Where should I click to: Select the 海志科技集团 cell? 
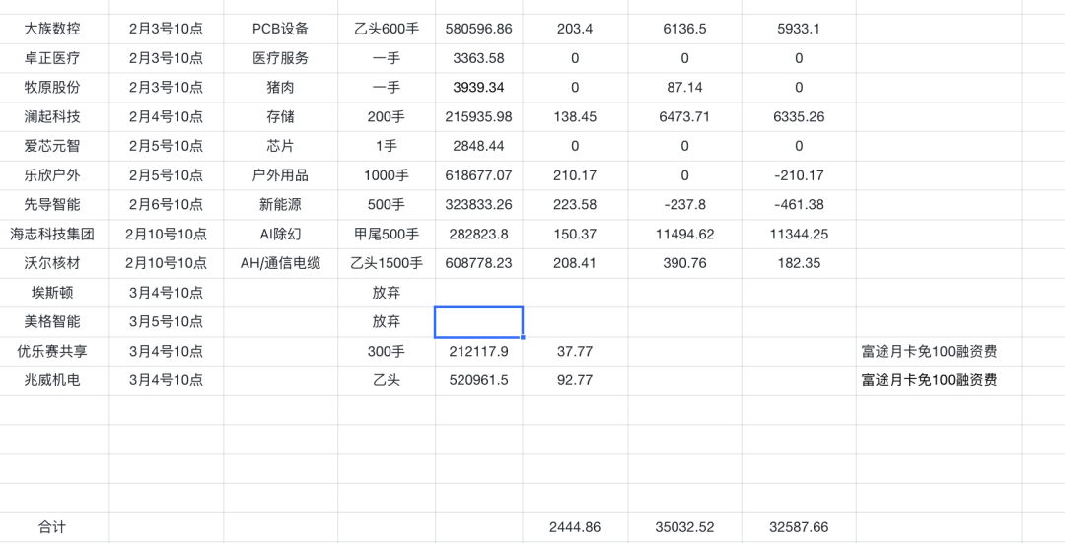tap(54, 235)
